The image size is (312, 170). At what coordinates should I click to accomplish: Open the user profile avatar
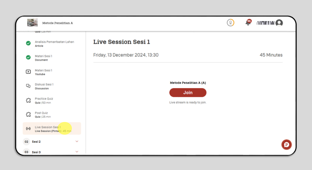tap(279, 23)
